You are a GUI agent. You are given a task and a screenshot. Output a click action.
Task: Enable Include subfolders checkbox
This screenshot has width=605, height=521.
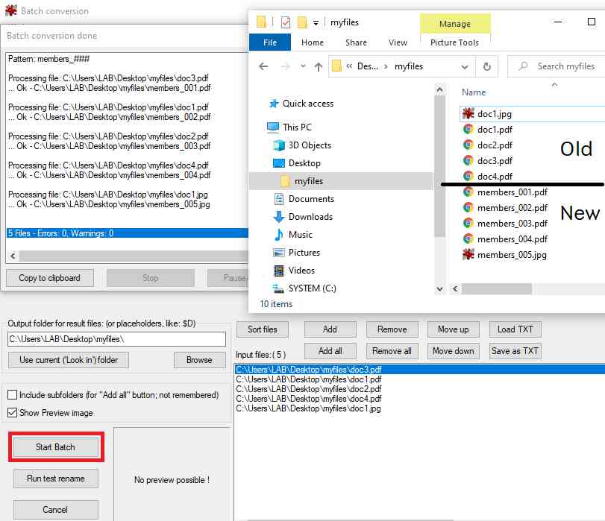coord(13,395)
